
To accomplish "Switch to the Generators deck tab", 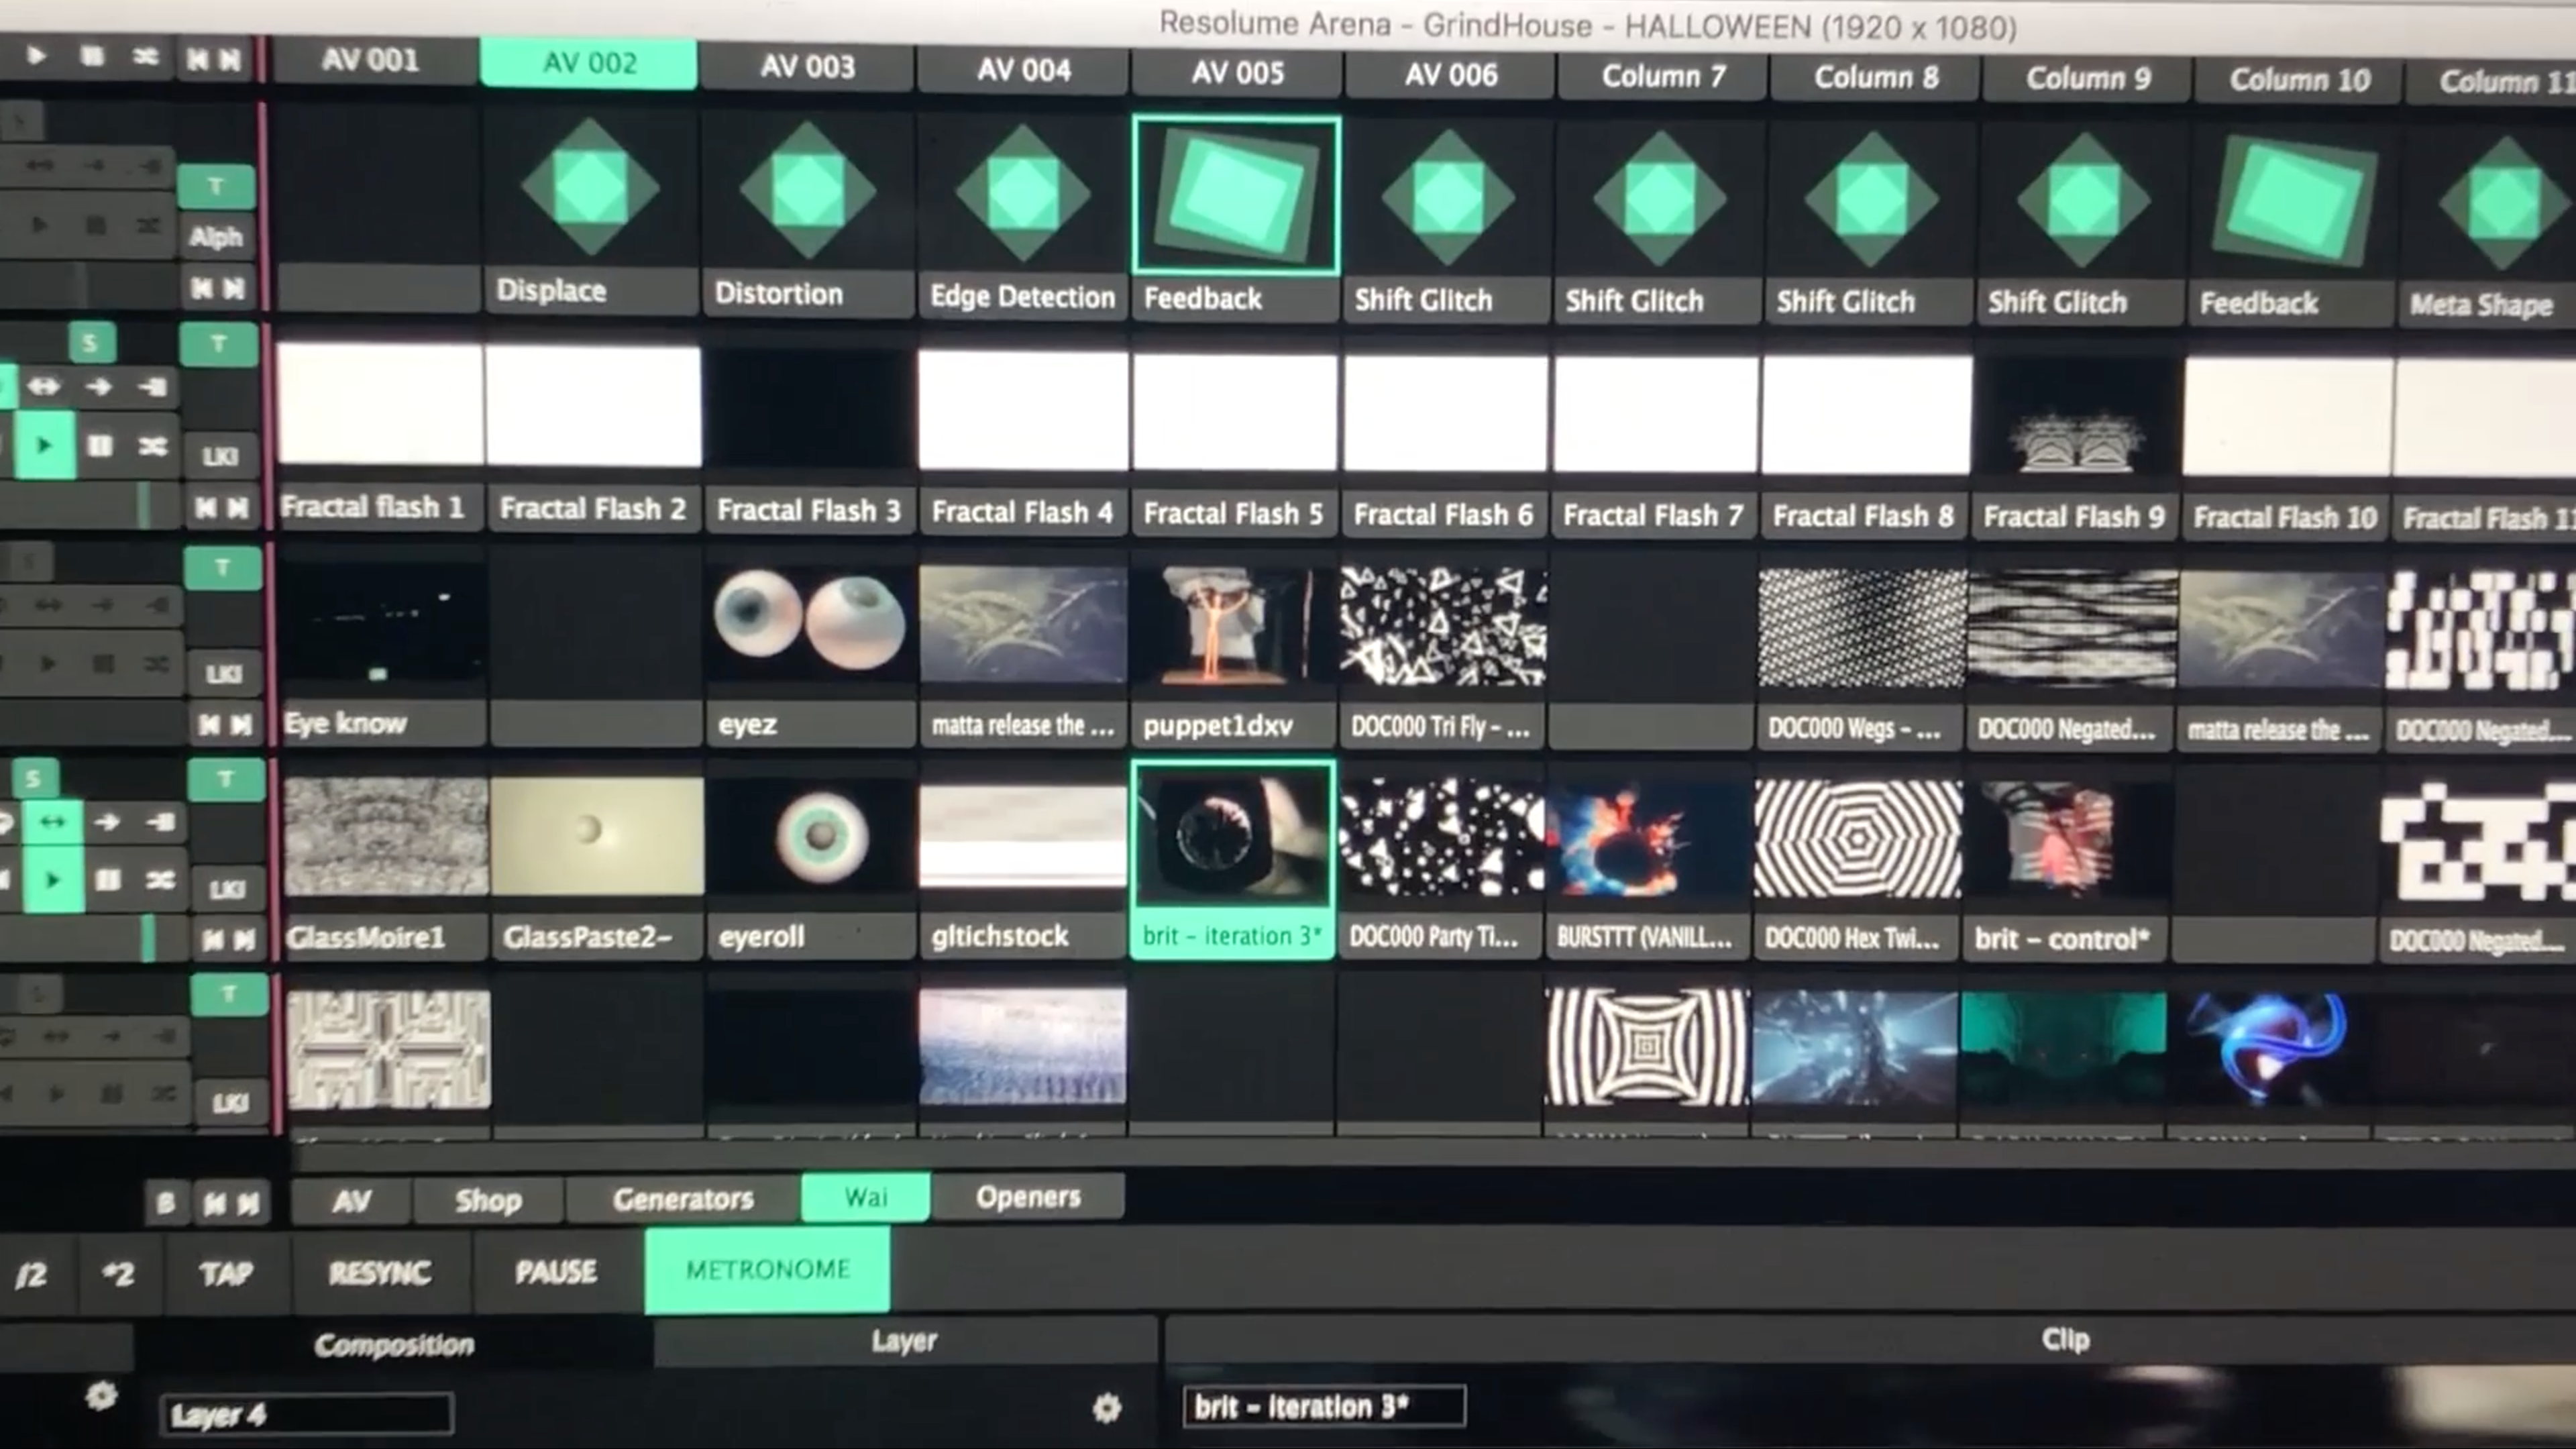I will click(x=683, y=1198).
